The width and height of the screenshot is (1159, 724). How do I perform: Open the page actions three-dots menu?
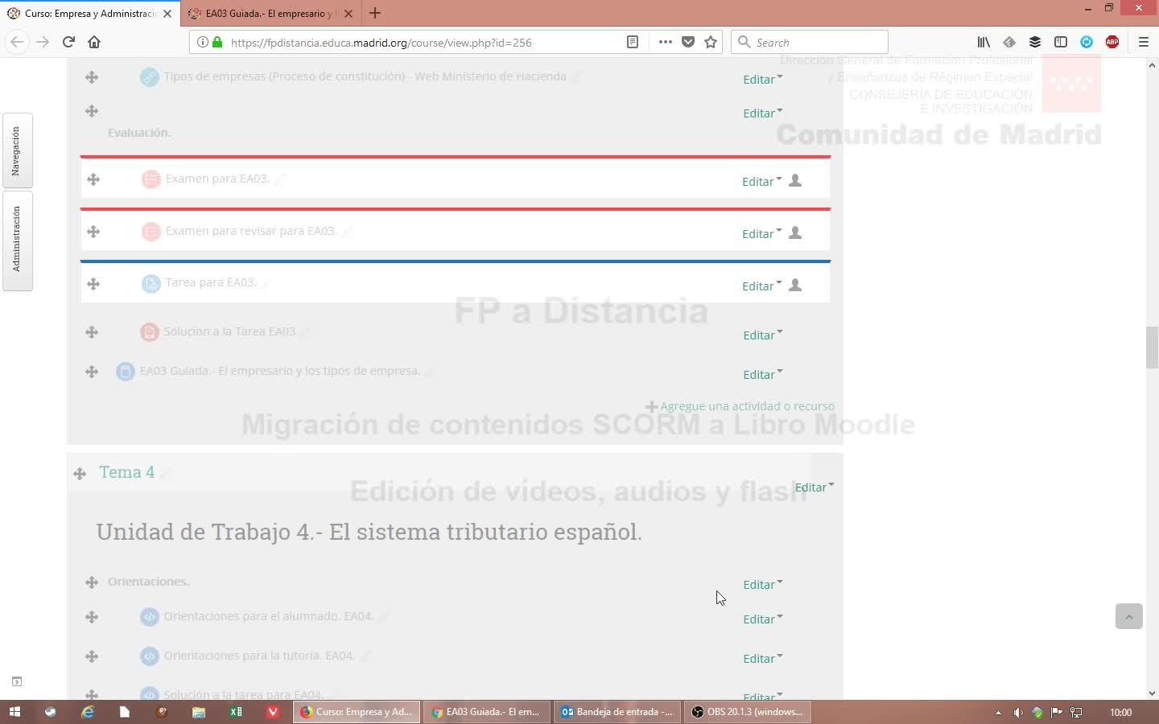[665, 42]
